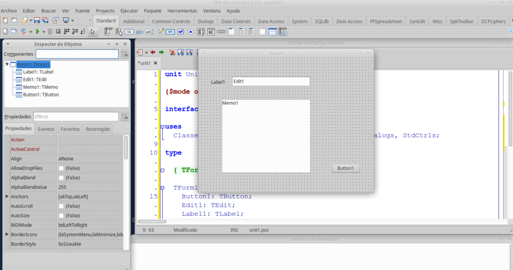Click the New Form toolbar icon
Image resolution: width=513 pixels, height=270 pixels.
click(x=14, y=21)
